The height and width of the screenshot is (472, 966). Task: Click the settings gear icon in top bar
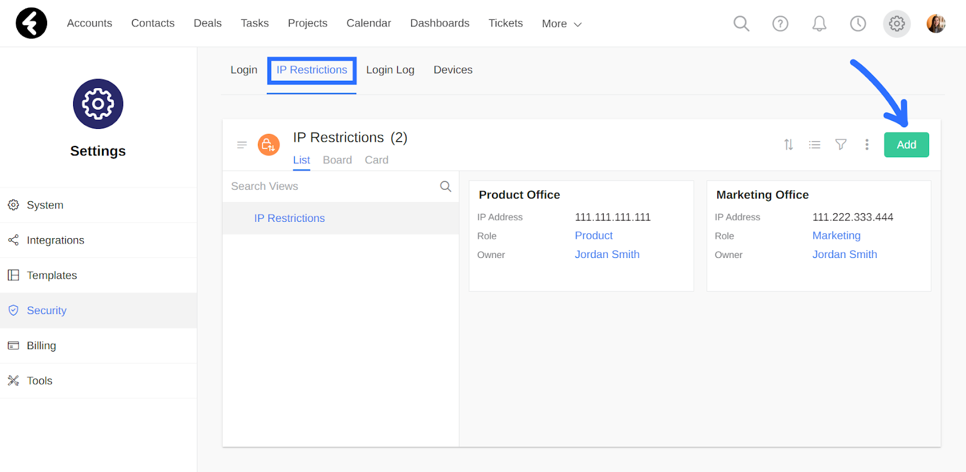[x=897, y=24]
